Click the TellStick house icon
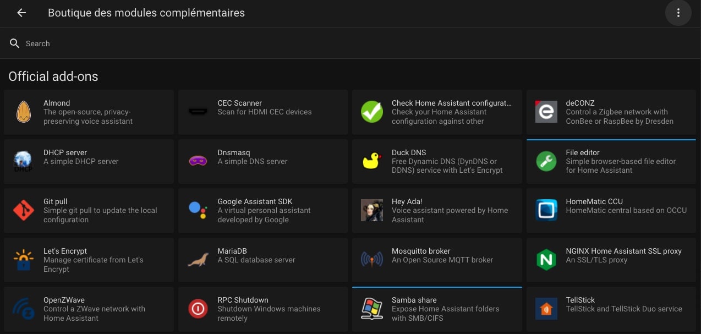701x334 pixels. (546, 309)
